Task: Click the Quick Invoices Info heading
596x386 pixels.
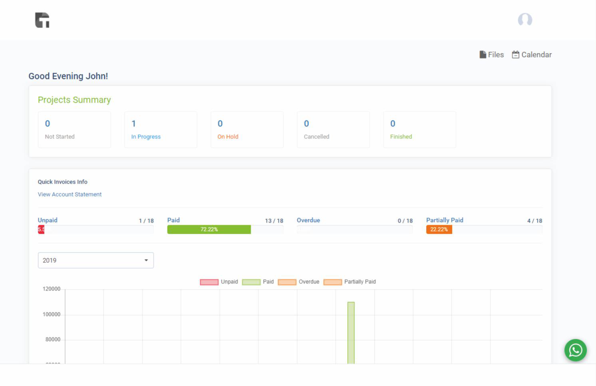Action: pyautogui.click(x=63, y=182)
